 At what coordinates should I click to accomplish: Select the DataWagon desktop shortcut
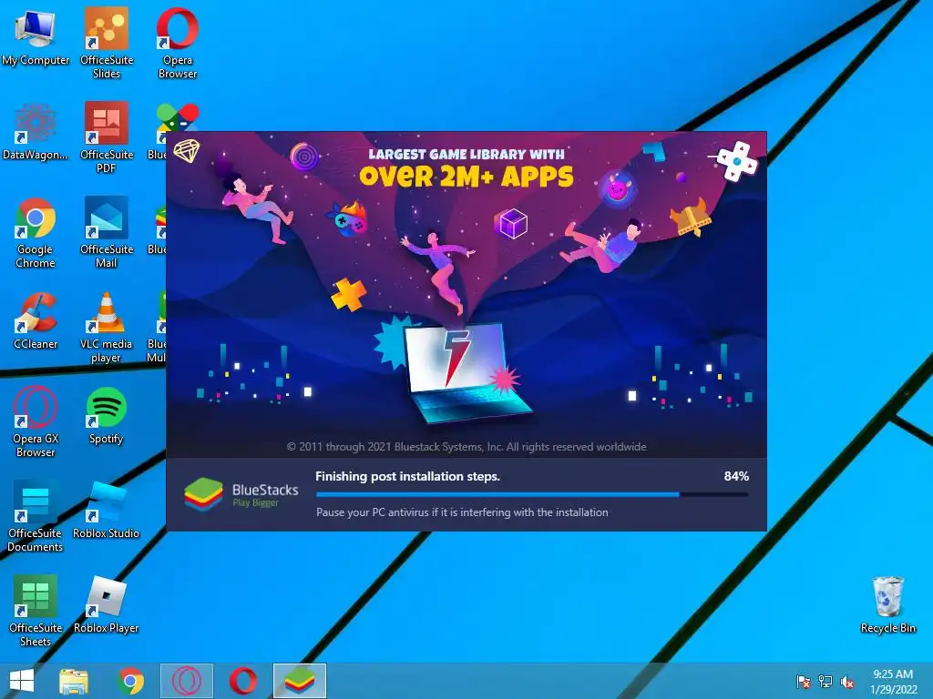[36, 132]
